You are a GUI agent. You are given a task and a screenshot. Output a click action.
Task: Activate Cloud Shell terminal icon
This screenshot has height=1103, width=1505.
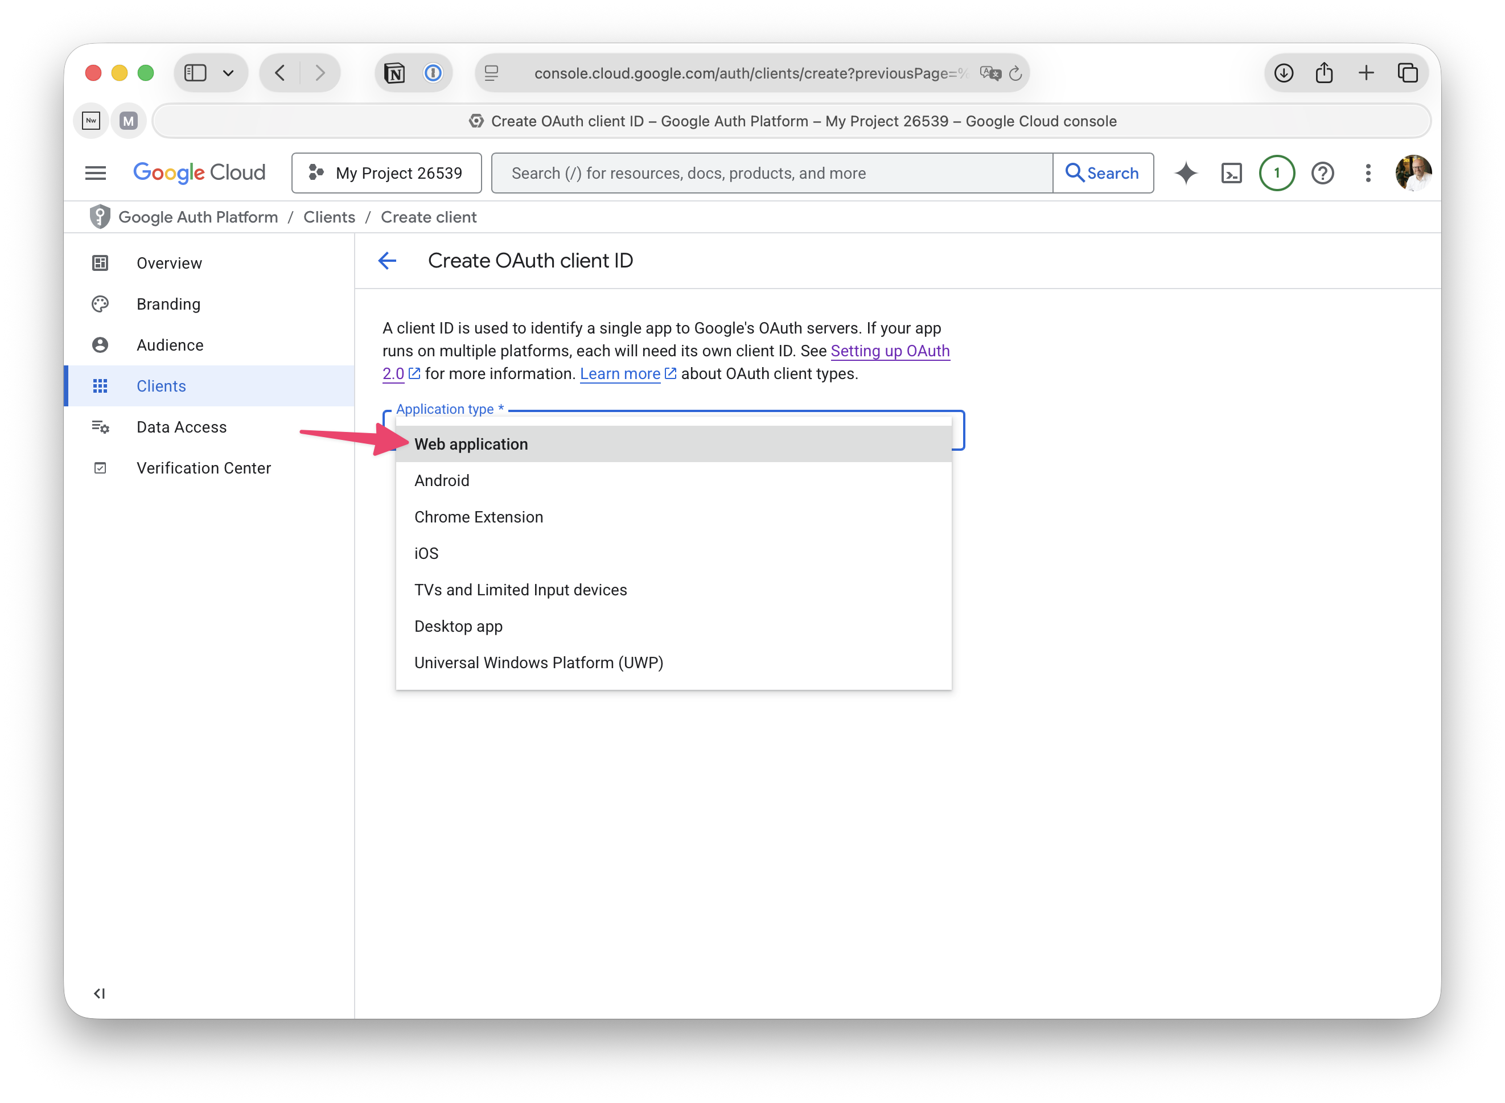point(1231,173)
